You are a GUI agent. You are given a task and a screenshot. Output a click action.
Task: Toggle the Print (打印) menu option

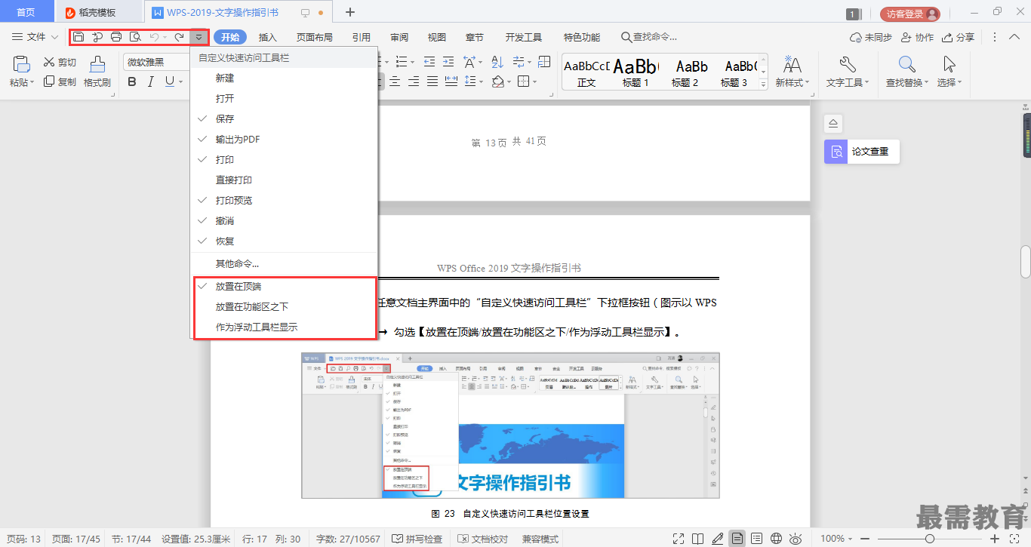tap(284, 160)
